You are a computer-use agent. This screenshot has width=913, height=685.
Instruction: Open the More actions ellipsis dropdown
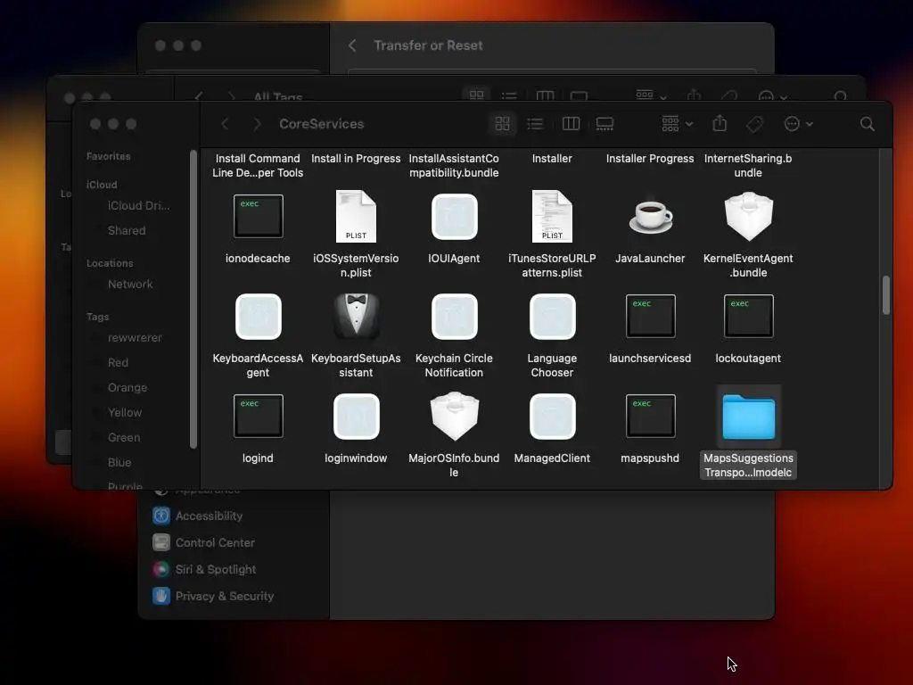(798, 123)
